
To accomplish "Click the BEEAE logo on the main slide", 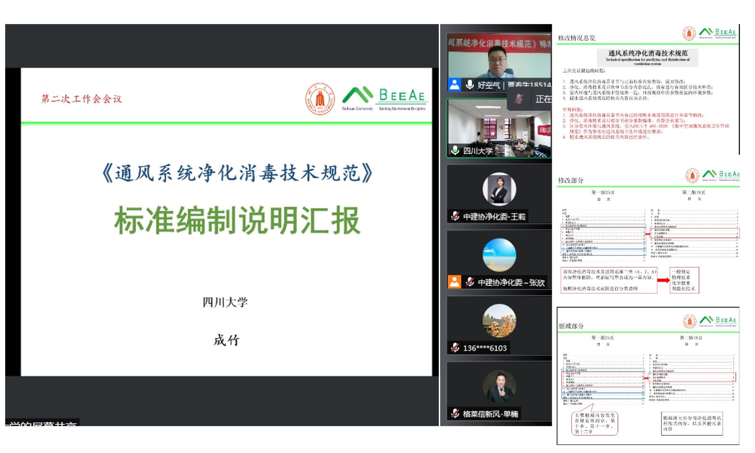I will [385, 98].
